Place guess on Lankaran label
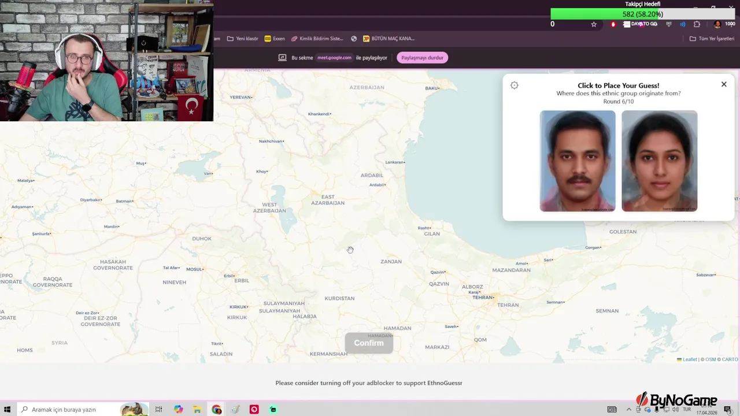Image resolution: width=740 pixels, height=416 pixels. pyautogui.click(x=394, y=162)
